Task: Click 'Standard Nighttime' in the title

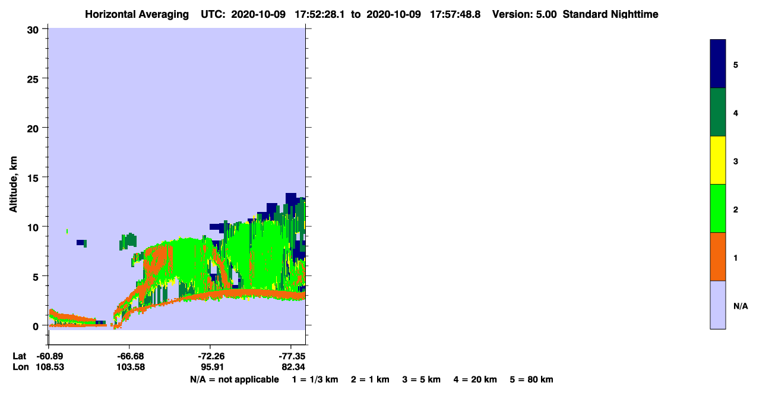Action: (x=610, y=14)
